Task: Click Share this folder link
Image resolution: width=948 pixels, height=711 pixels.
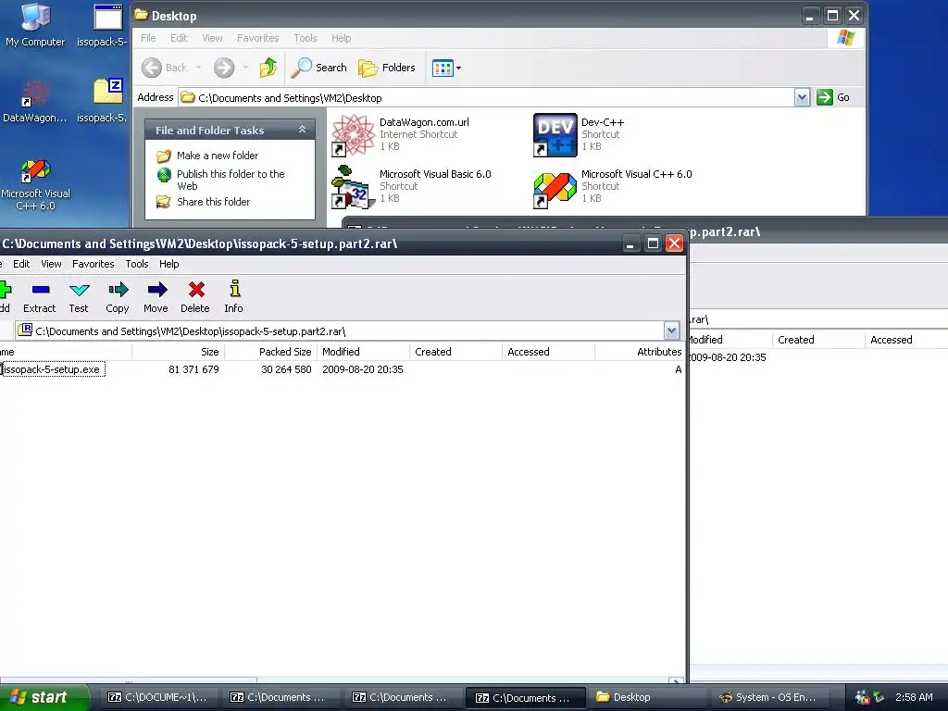Action: pyautogui.click(x=213, y=201)
